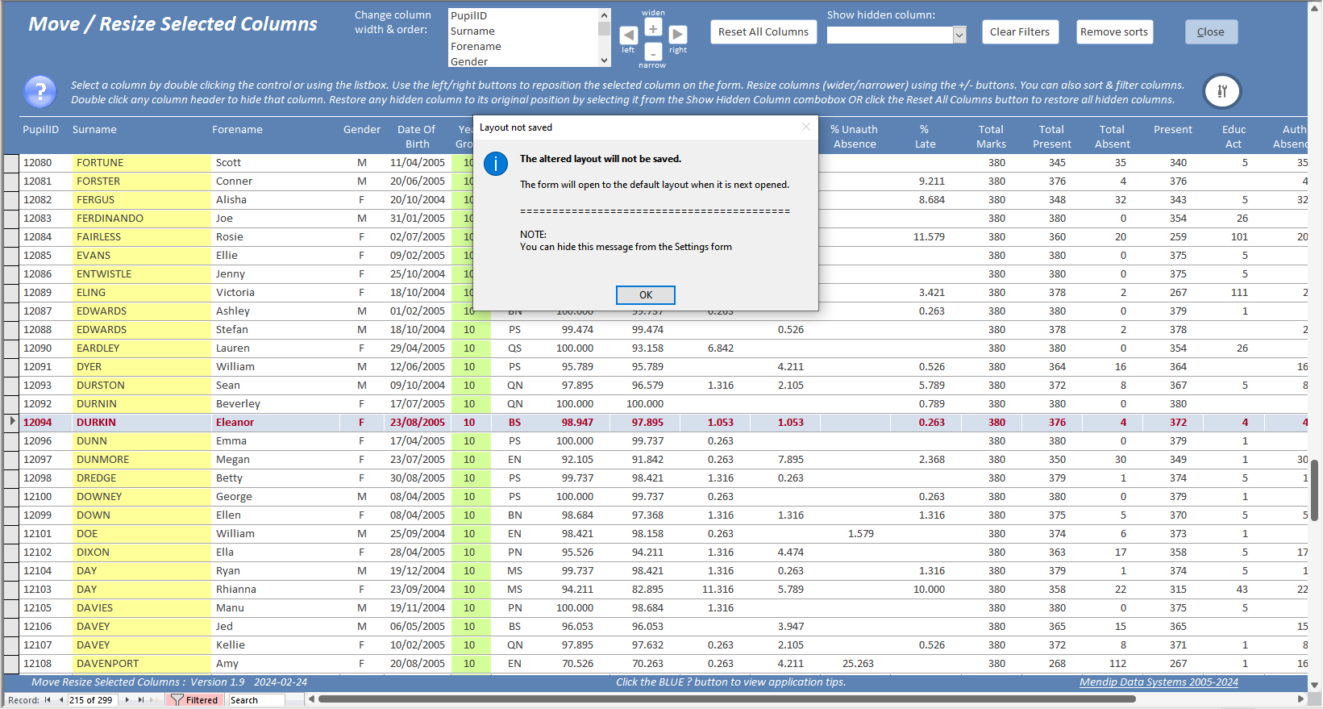Screen dimensions: 1323x709
Task: Click the Total Present column header
Action: point(1052,137)
